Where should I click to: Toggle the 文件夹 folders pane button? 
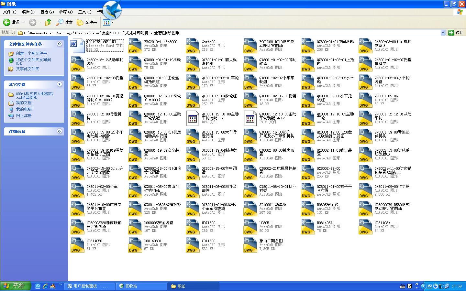coord(87,22)
